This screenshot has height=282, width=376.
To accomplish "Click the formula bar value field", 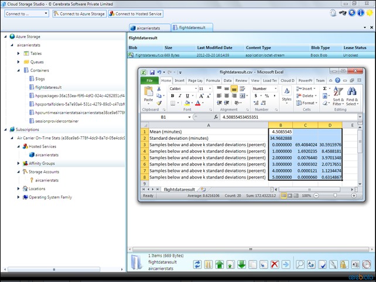I will coord(289,117).
